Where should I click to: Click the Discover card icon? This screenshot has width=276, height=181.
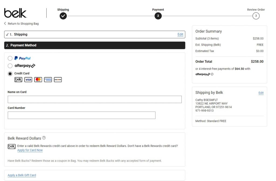[58, 80]
